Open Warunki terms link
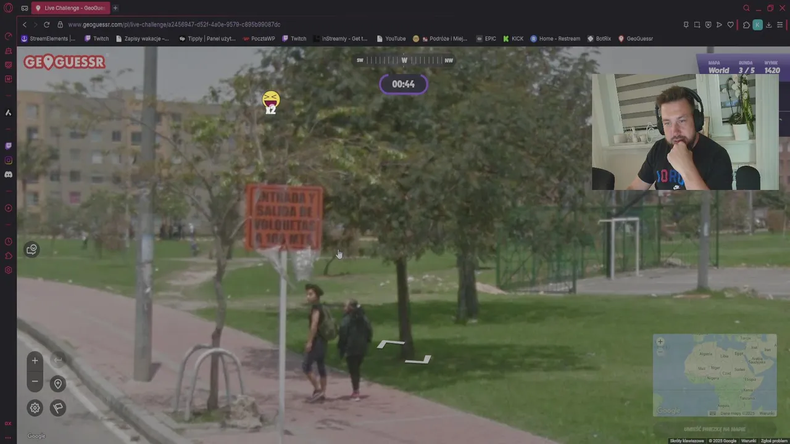 coord(748,441)
